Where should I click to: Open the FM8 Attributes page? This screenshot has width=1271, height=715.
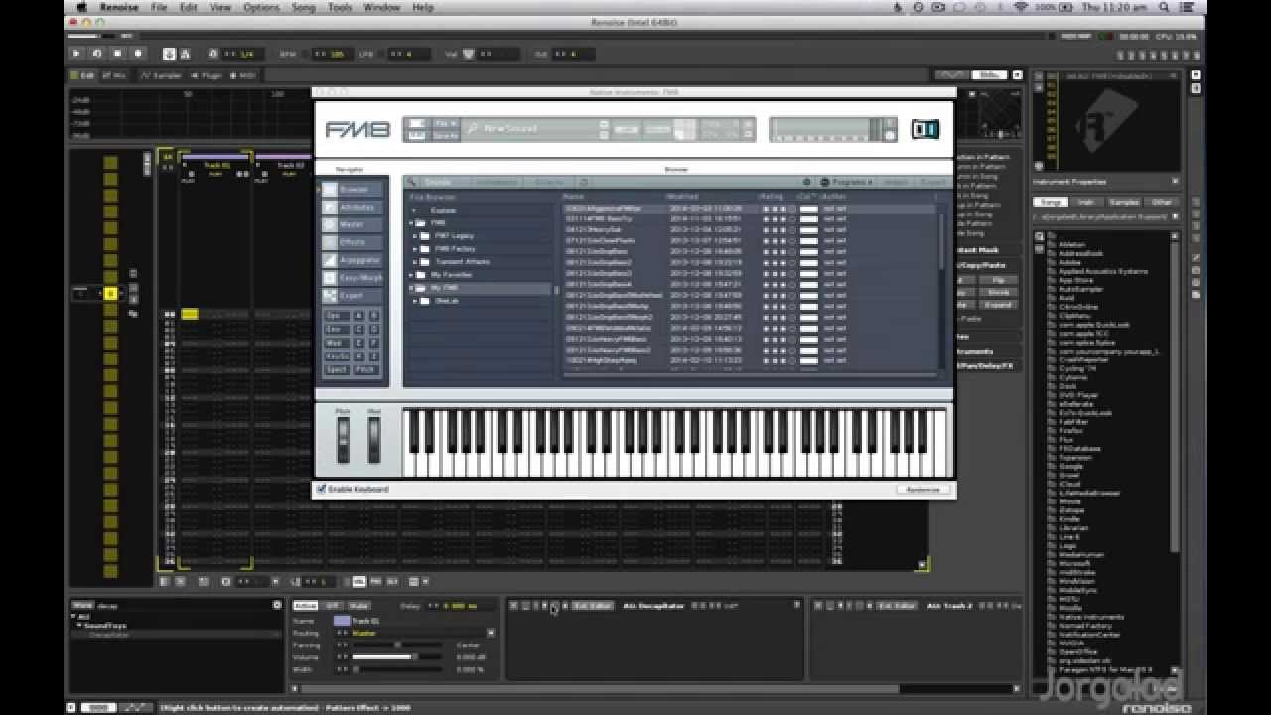tap(353, 207)
